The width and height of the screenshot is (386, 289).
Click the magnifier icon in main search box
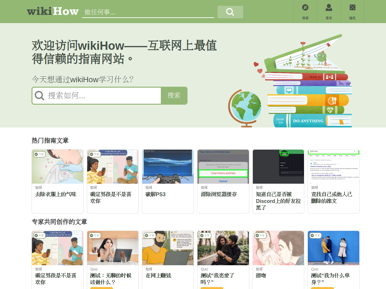point(40,95)
